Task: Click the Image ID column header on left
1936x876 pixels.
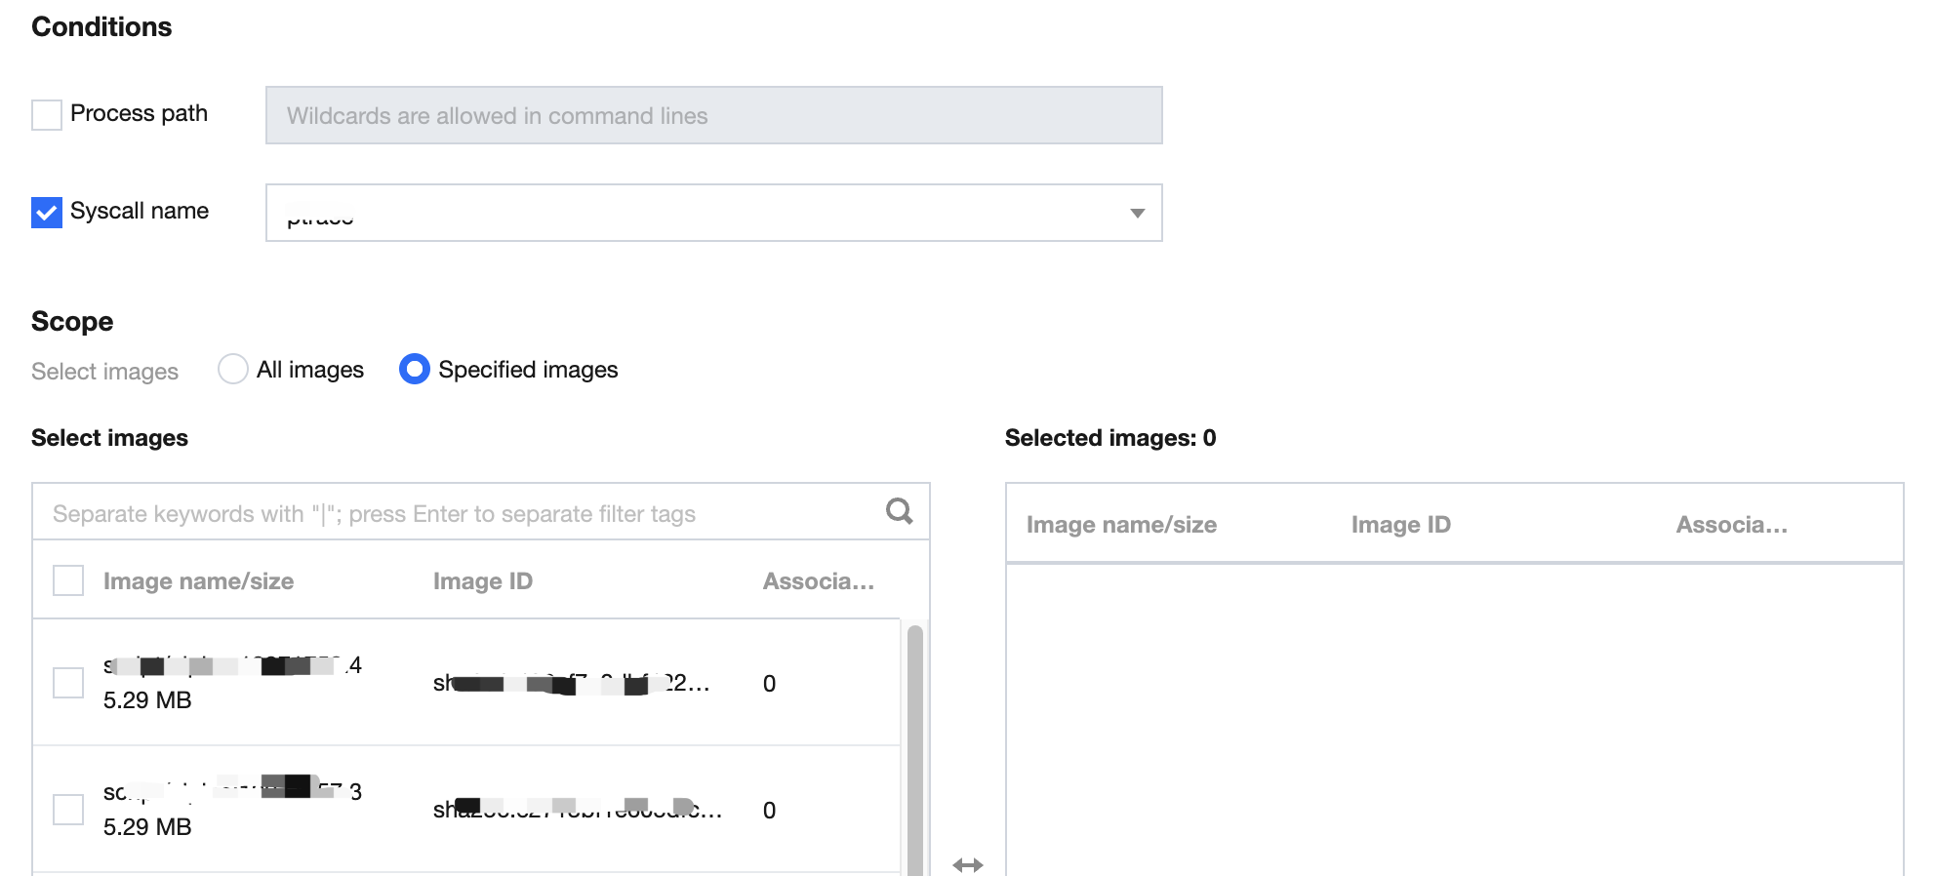Action: point(483,581)
